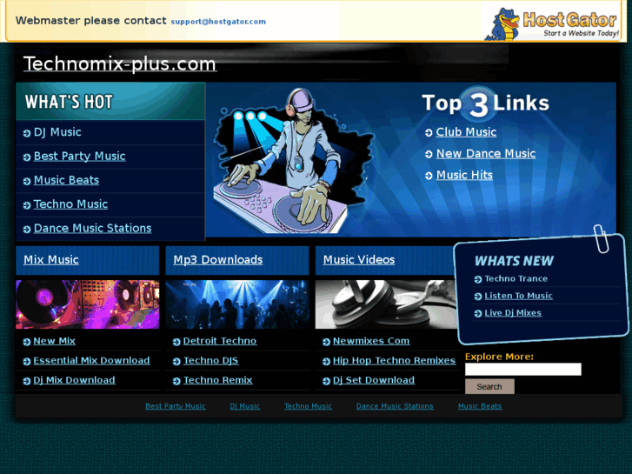
Task: Open Music Hits top link
Action: tap(464, 175)
